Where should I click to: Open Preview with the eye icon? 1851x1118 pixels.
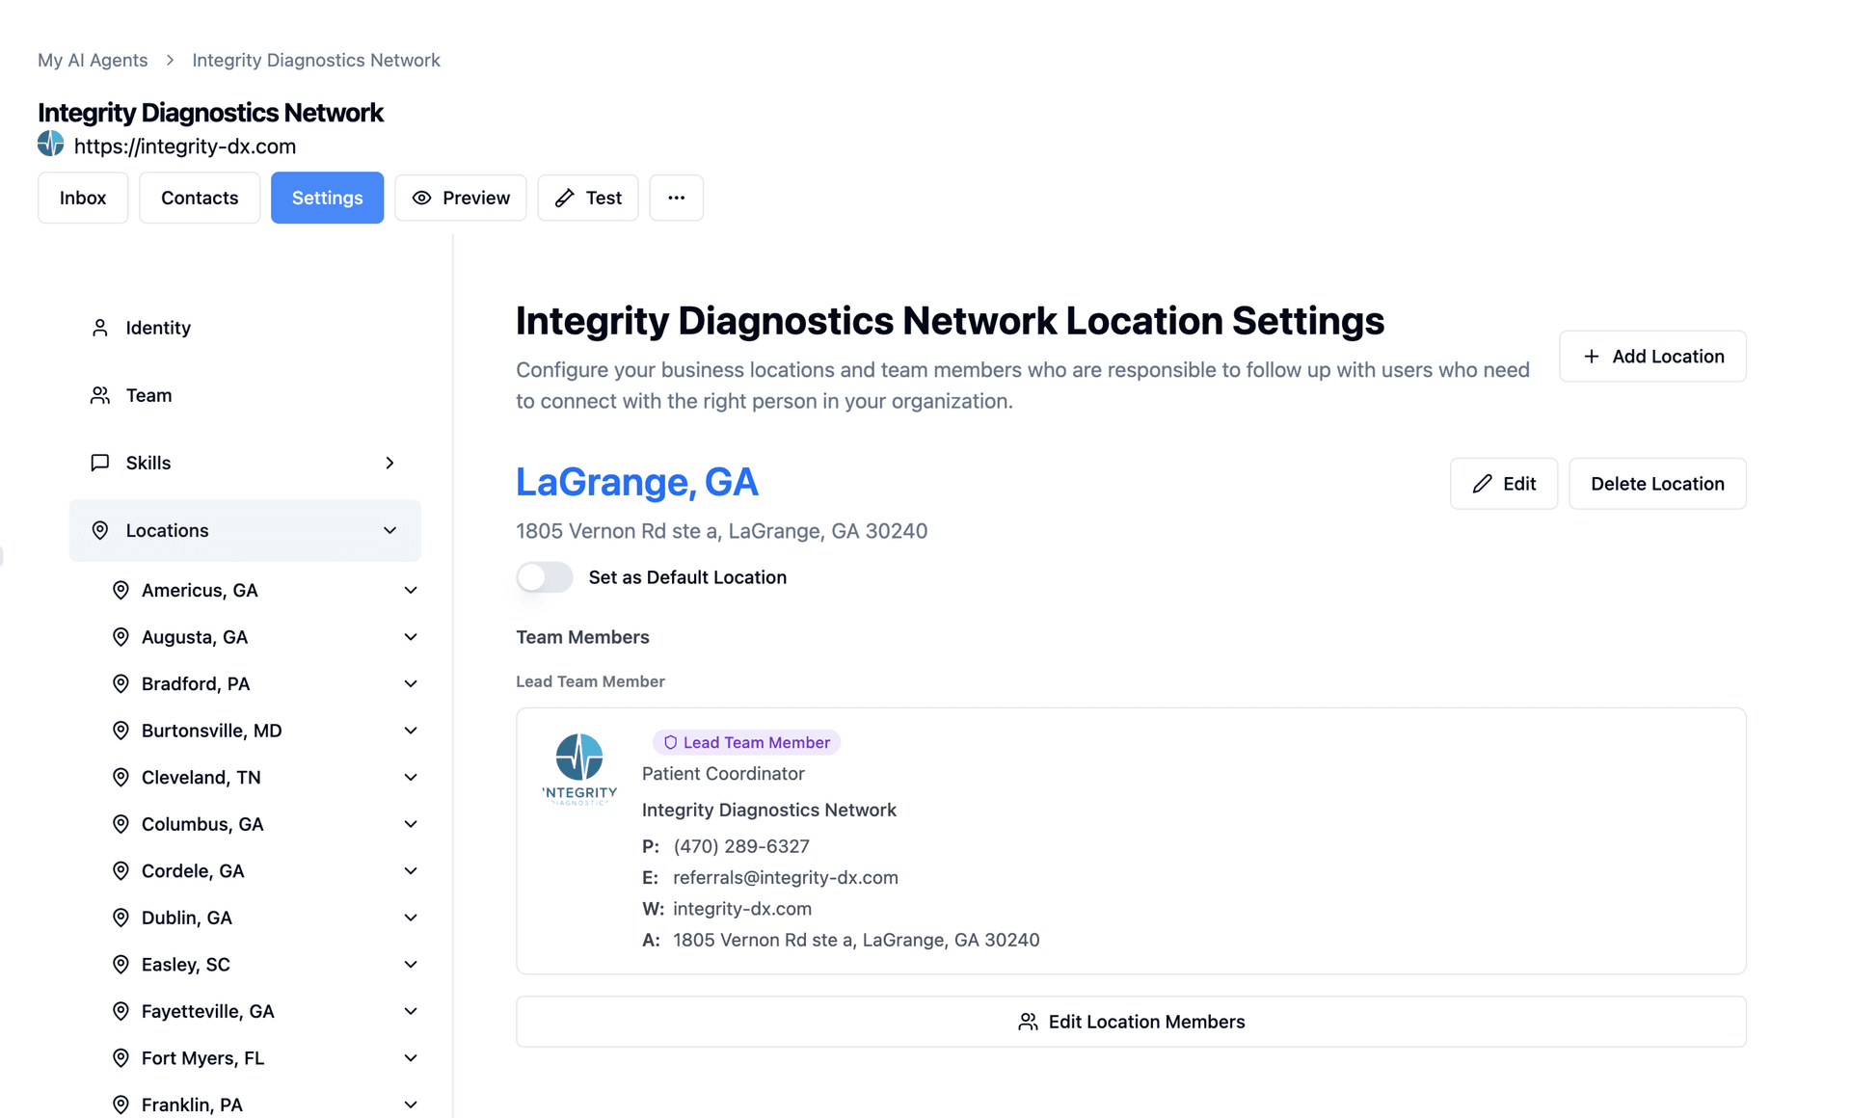pyautogui.click(x=461, y=198)
